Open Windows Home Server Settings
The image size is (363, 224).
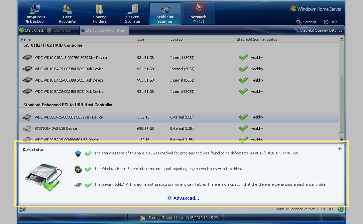tap(306, 22)
